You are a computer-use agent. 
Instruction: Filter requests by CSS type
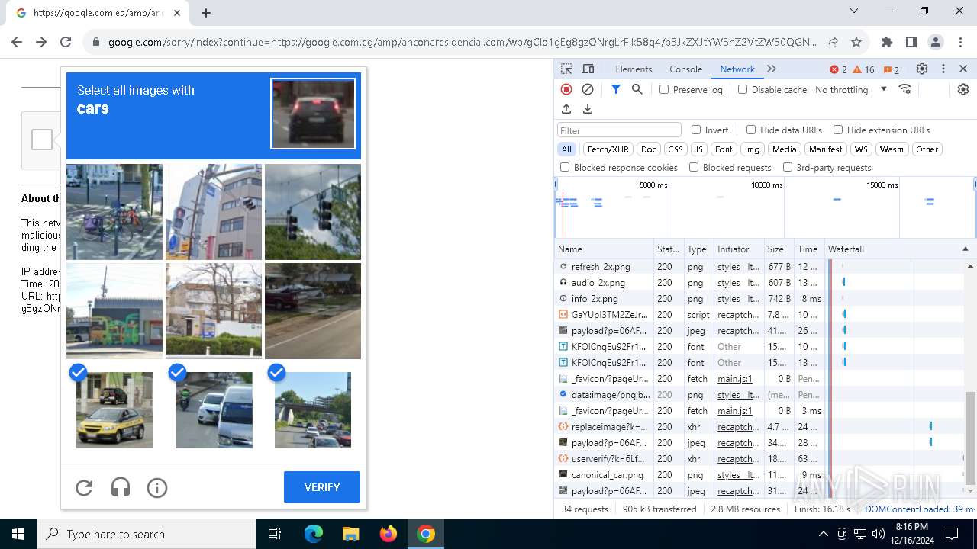tap(676, 149)
